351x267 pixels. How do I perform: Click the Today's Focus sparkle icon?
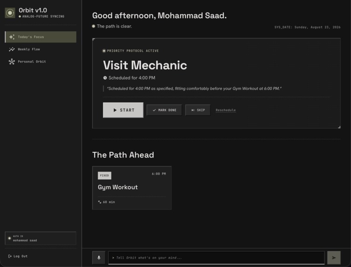[12, 37]
